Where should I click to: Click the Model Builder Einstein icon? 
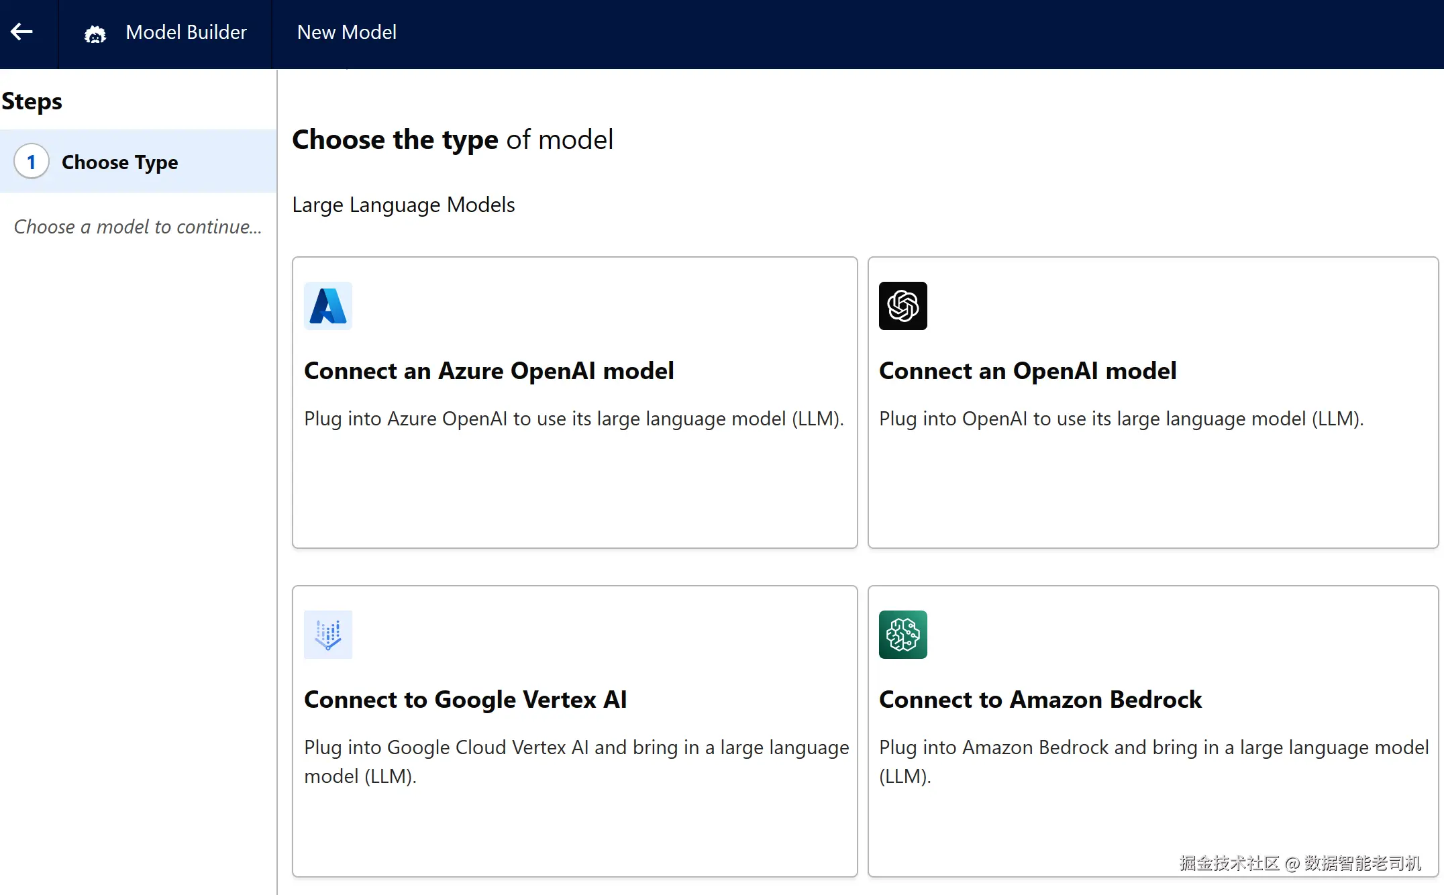tap(95, 34)
